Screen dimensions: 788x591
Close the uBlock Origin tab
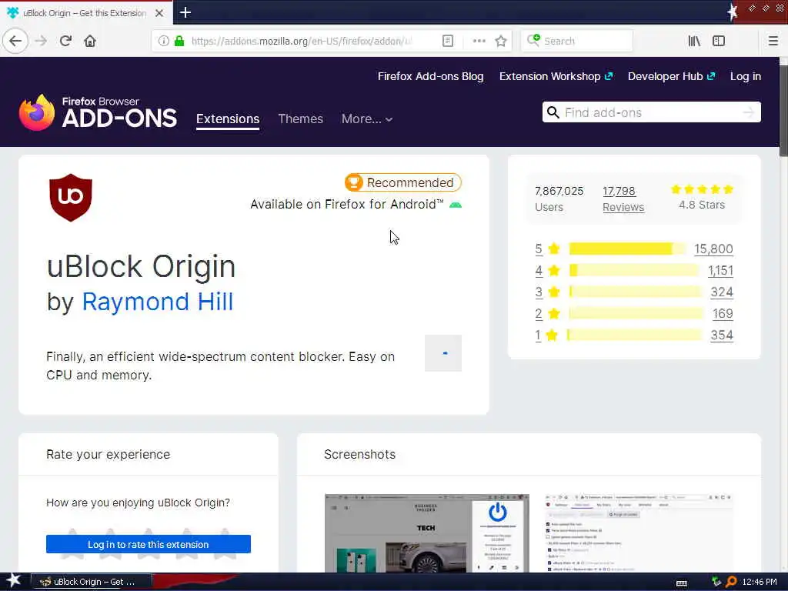coord(159,13)
